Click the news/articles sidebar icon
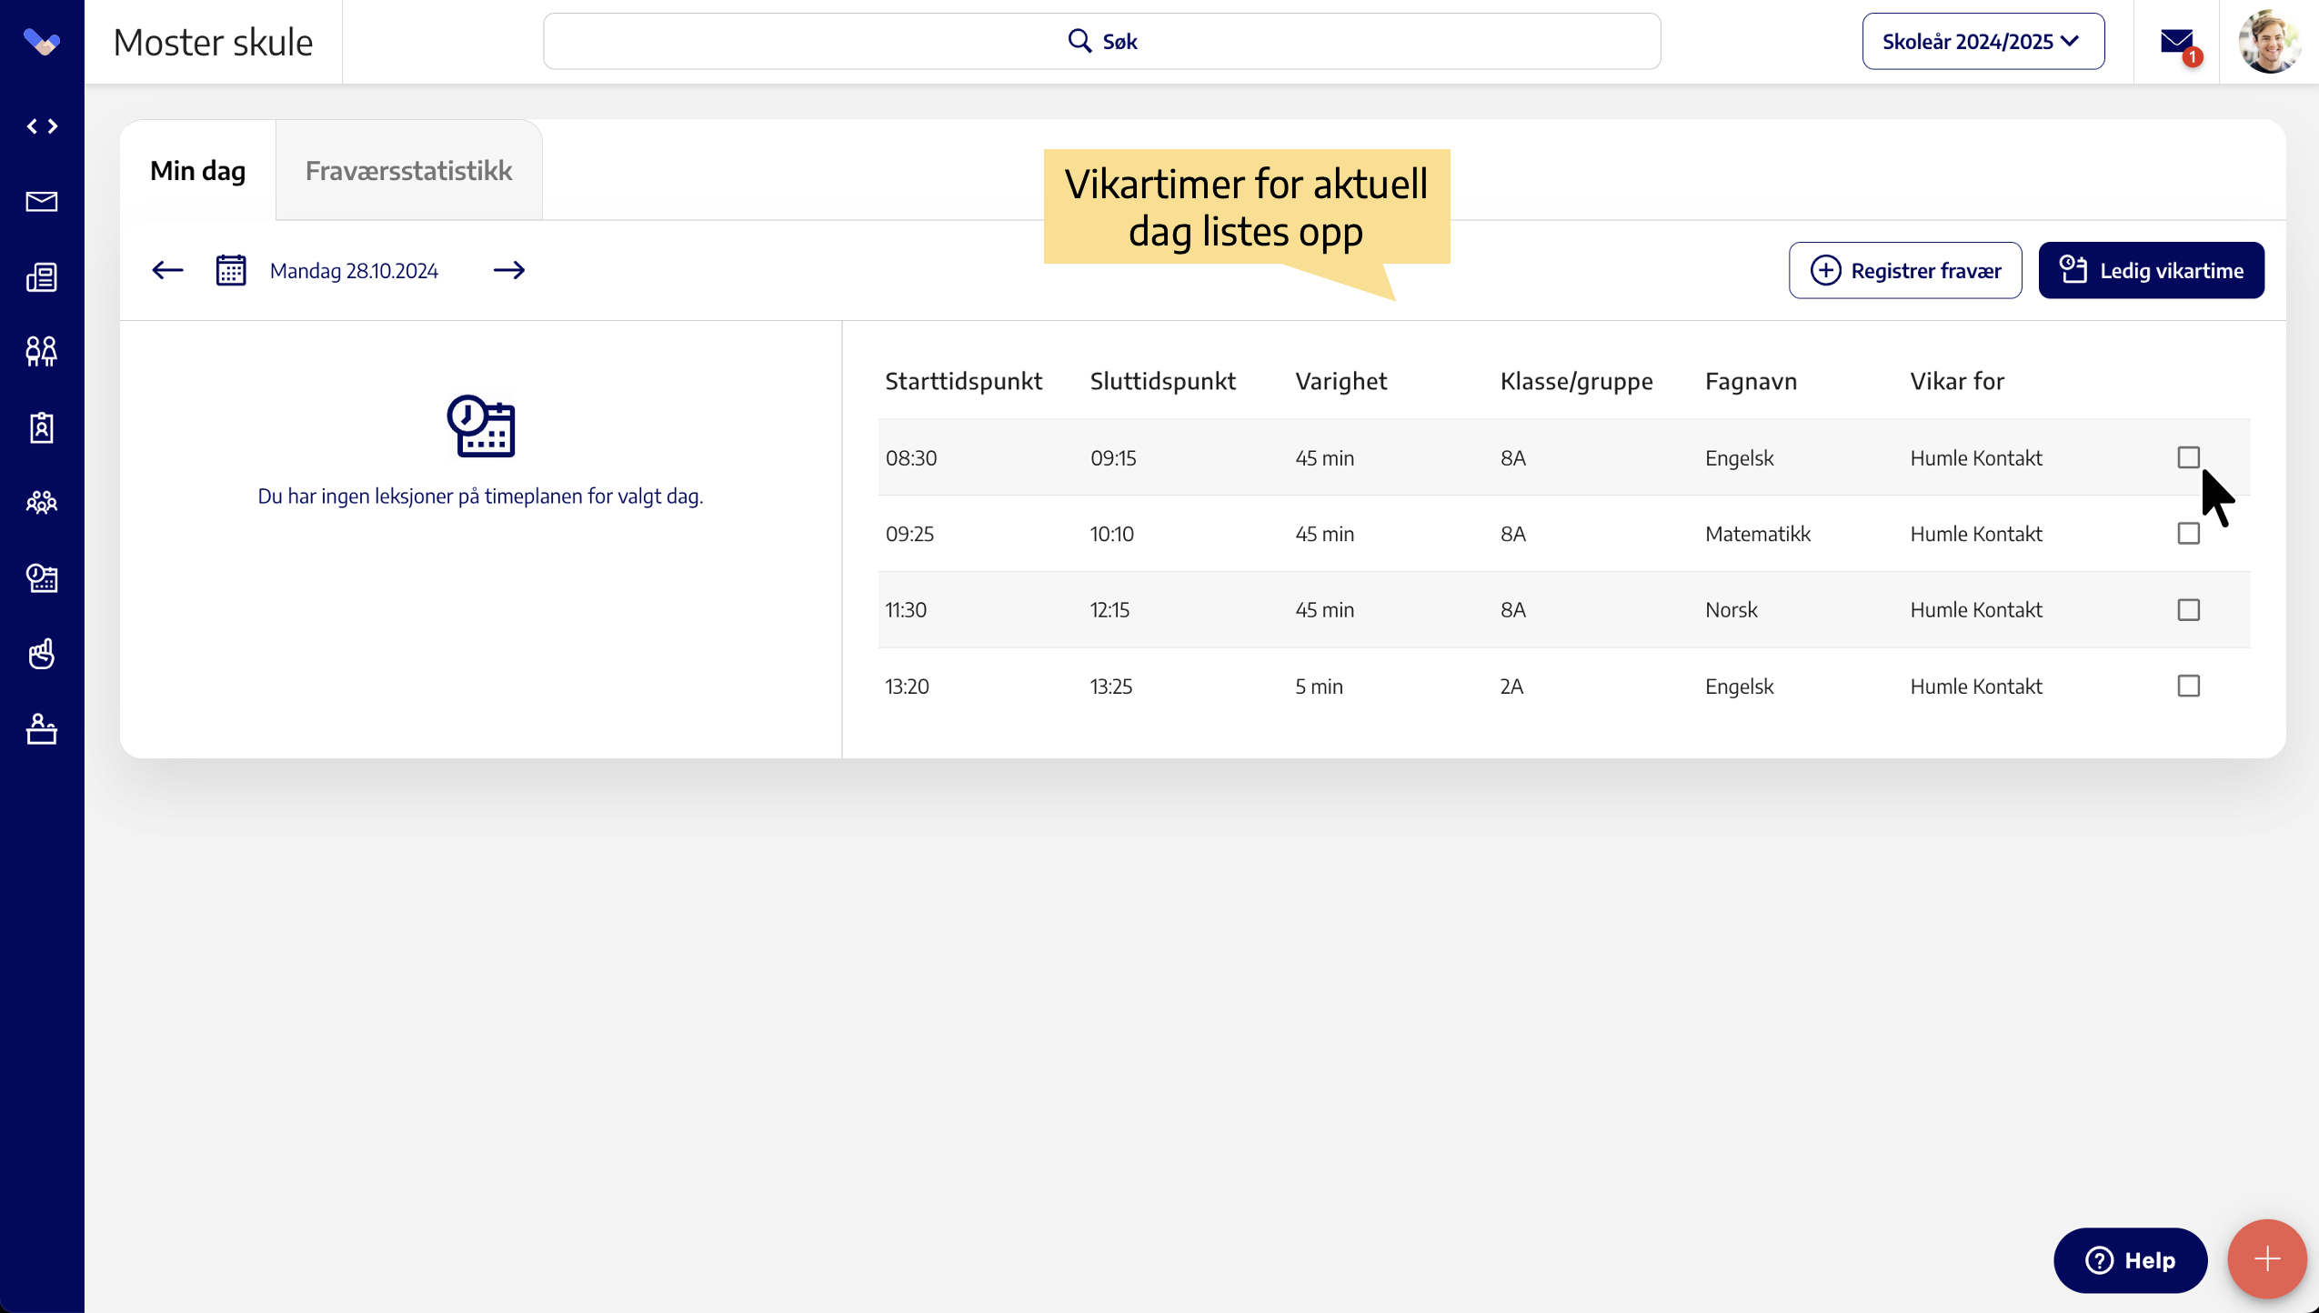The image size is (2319, 1313). point(42,276)
